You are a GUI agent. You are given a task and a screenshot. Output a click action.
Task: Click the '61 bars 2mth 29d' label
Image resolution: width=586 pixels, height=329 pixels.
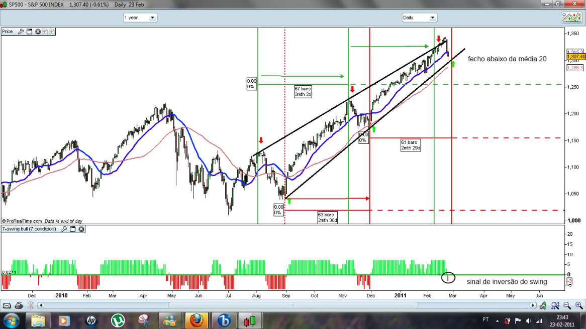[x=411, y=145]
